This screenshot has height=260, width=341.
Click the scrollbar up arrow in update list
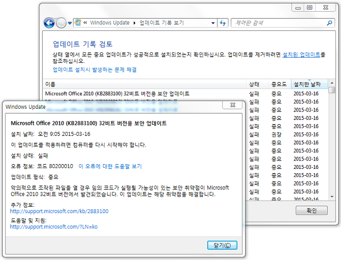click(332, 83)
